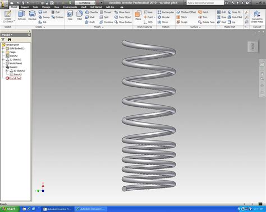Create a work Axis
The image size is (266, 212).
(148, 12)
